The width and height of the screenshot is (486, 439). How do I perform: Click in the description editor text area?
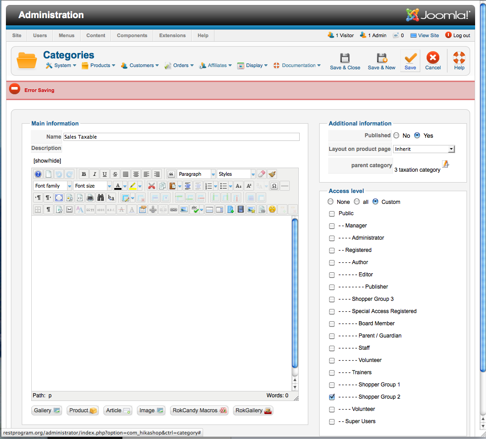pos(161,303)
